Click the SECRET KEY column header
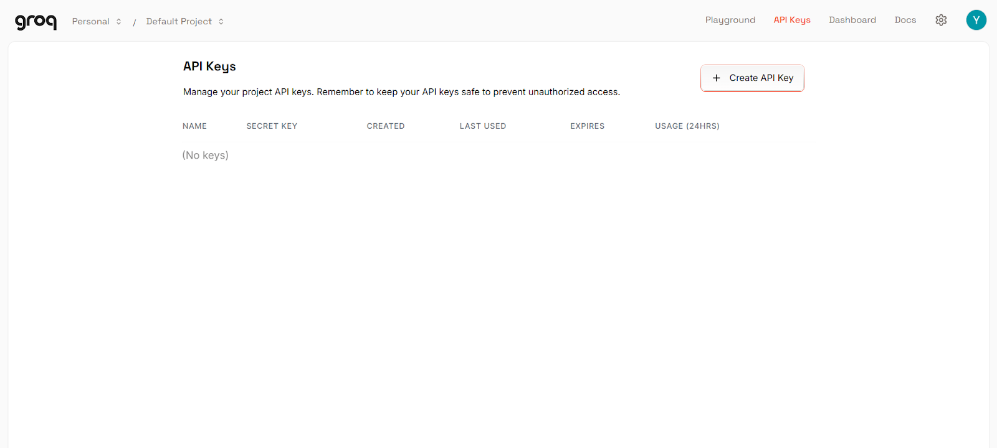This screenshot has width=997, height=448. pyautogui.click(x=272, y=126)
